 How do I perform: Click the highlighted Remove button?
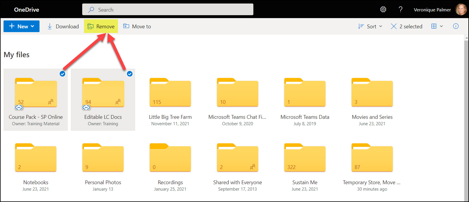(101, 26)
